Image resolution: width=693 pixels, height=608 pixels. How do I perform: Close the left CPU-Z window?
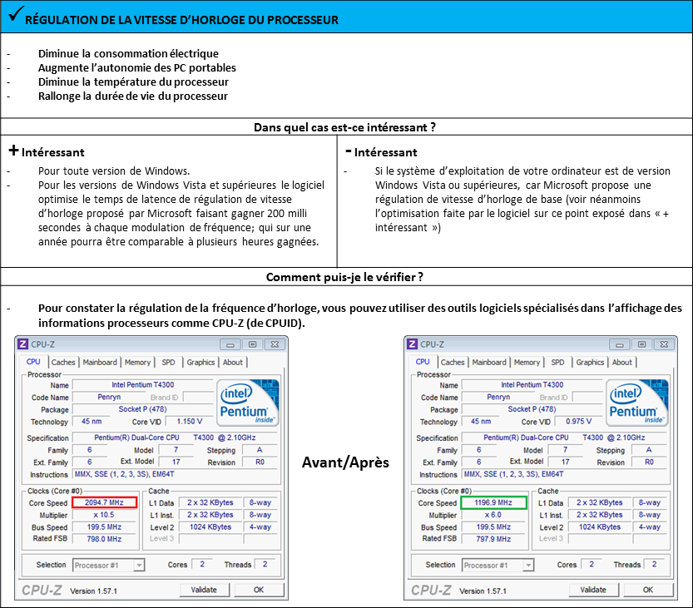pos(275,344)
